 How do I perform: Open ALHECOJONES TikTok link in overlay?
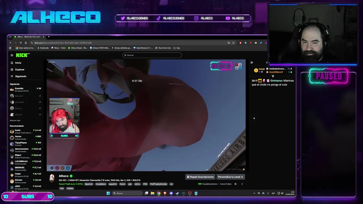click(x=170, y=18)
